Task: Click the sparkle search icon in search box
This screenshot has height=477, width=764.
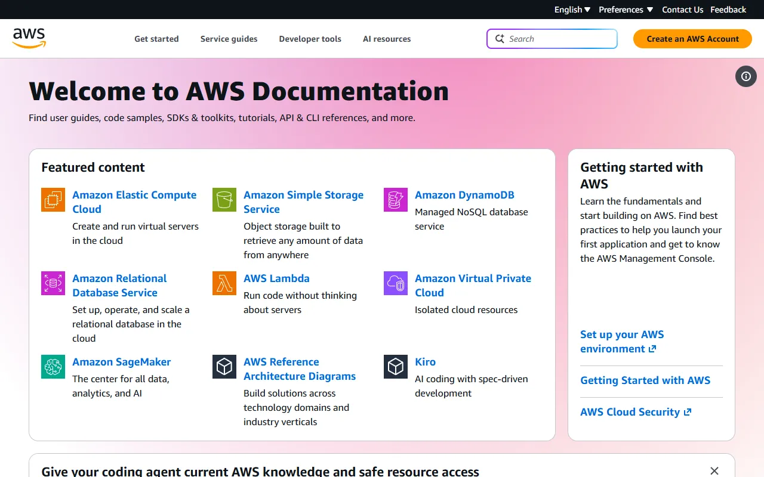Action: click(x=500, y=39)
